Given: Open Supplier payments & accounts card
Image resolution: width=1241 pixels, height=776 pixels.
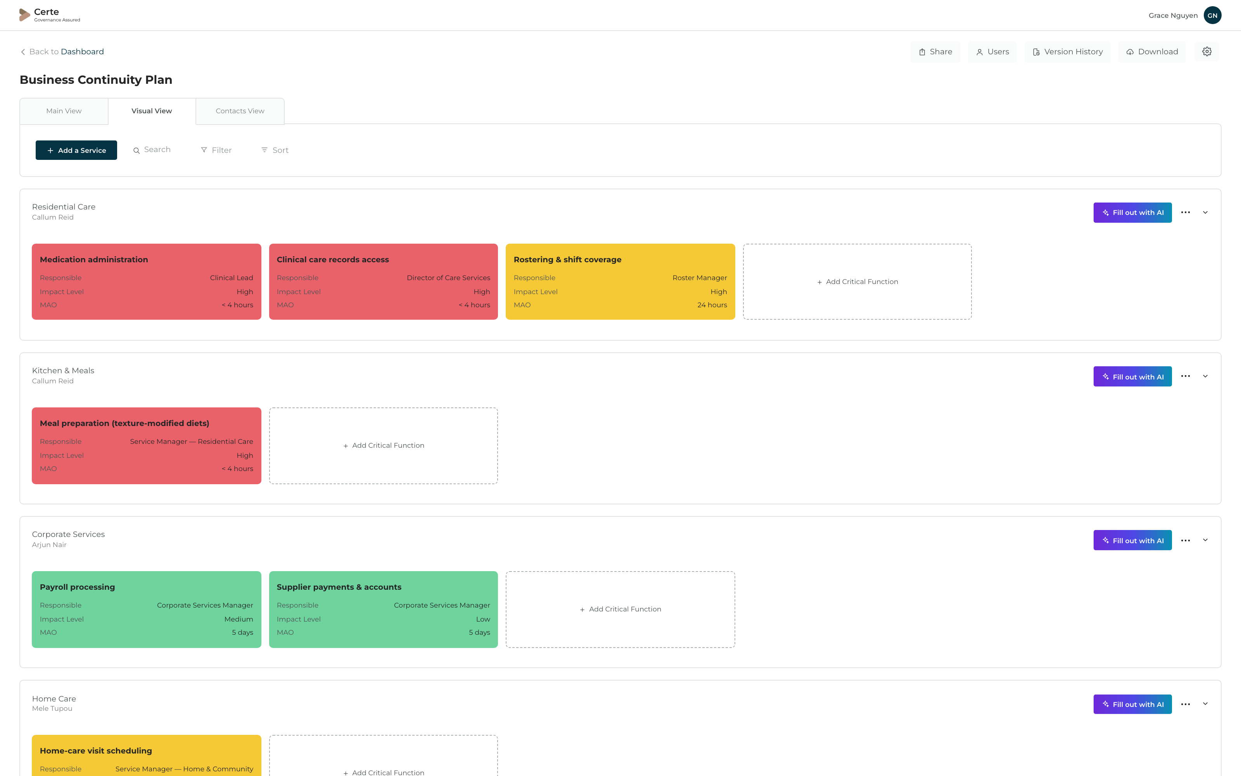Looking at the screenshot, I should 384,609.
